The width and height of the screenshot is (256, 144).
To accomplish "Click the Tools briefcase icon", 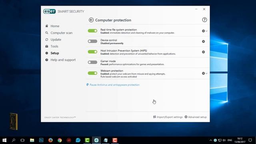I will [x=47, y=46].
